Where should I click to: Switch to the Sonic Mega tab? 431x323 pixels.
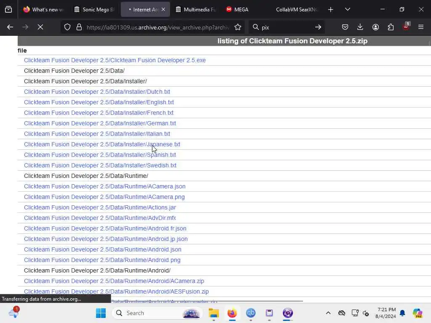[95, 10]
